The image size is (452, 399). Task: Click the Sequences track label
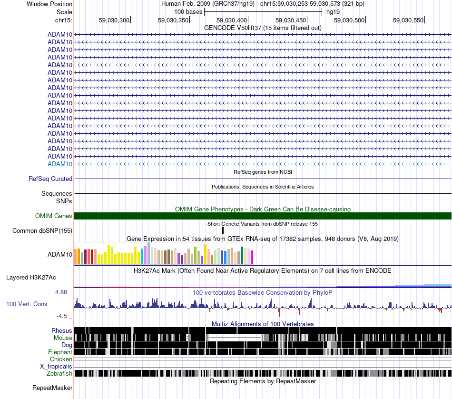tap(57, 194)
